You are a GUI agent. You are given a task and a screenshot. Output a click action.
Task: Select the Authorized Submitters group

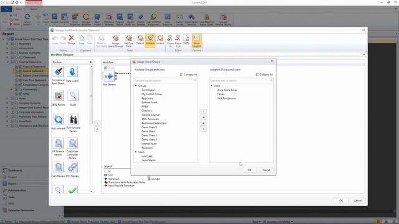(x=154, y=123)
